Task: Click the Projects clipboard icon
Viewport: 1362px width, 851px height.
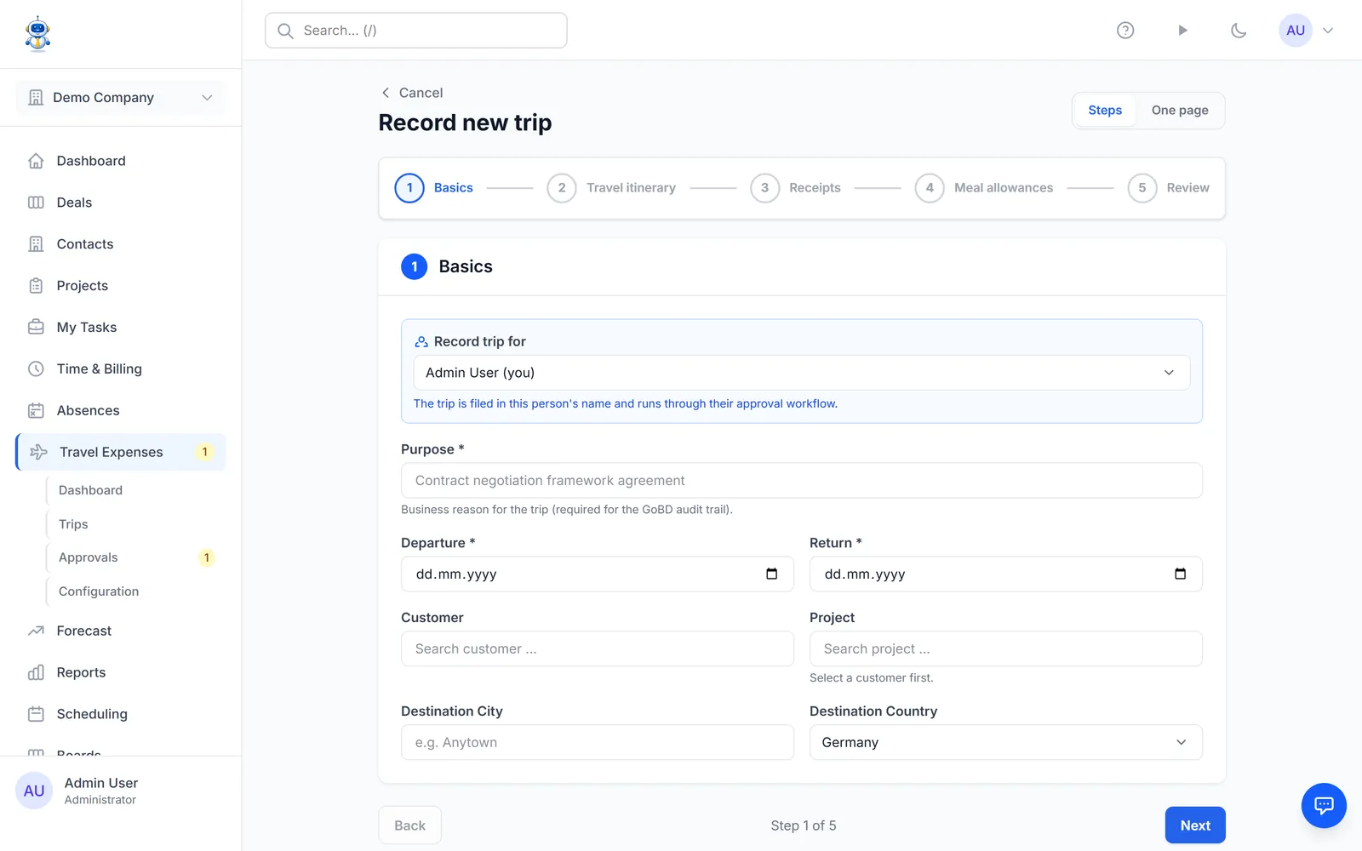Action: click(36, 286)
